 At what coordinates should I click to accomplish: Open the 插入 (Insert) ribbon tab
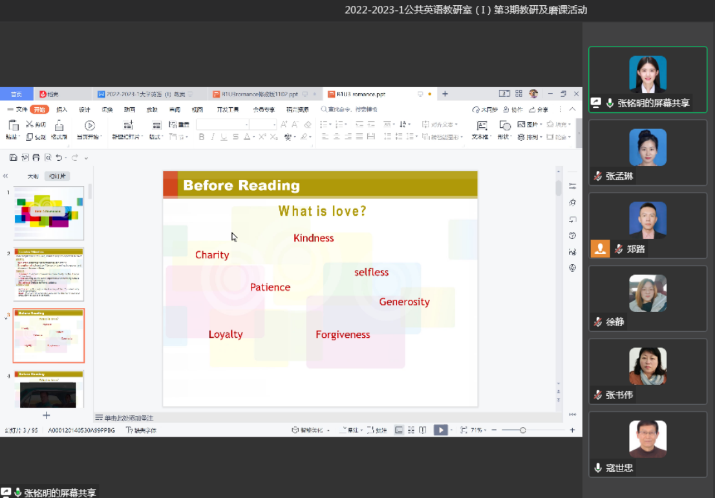(x=61, y=110)
